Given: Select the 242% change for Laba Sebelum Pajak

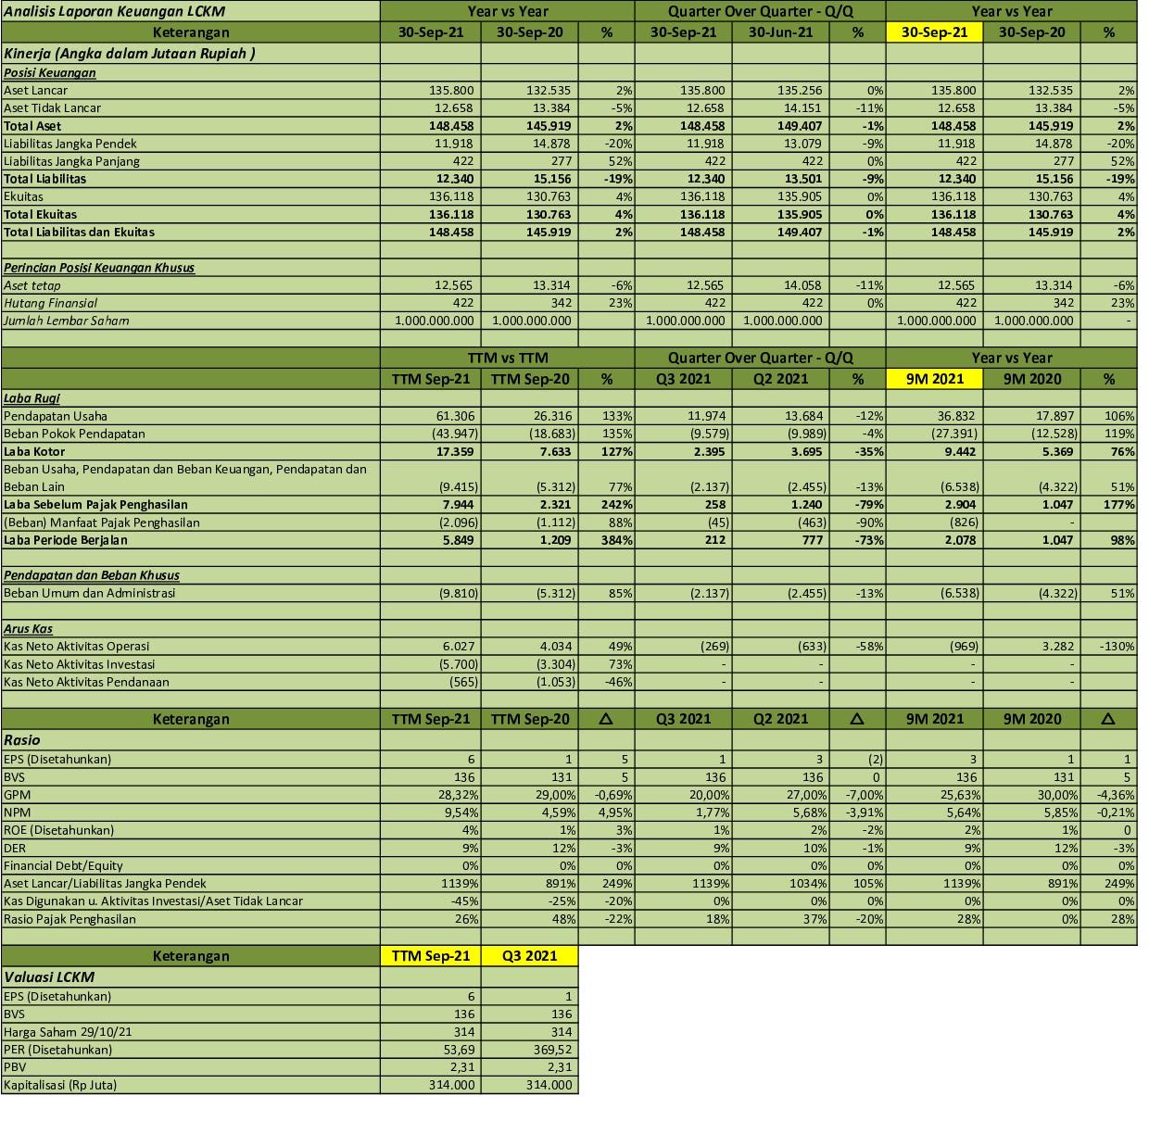Looking at the screenshot, I should click(618, 505).
